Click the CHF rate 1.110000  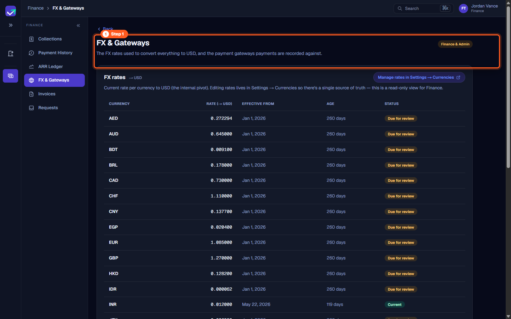221,196
